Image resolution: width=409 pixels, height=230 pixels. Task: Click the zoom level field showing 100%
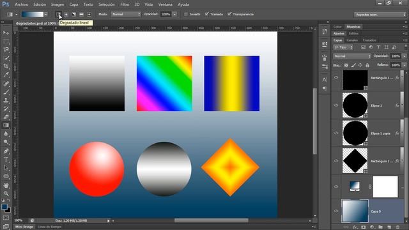pos(19,220)
